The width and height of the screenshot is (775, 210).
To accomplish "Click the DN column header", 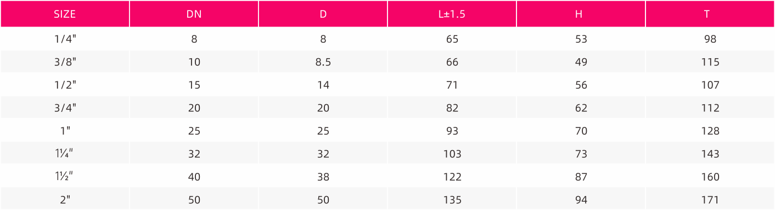I will (x=194, y=14).
